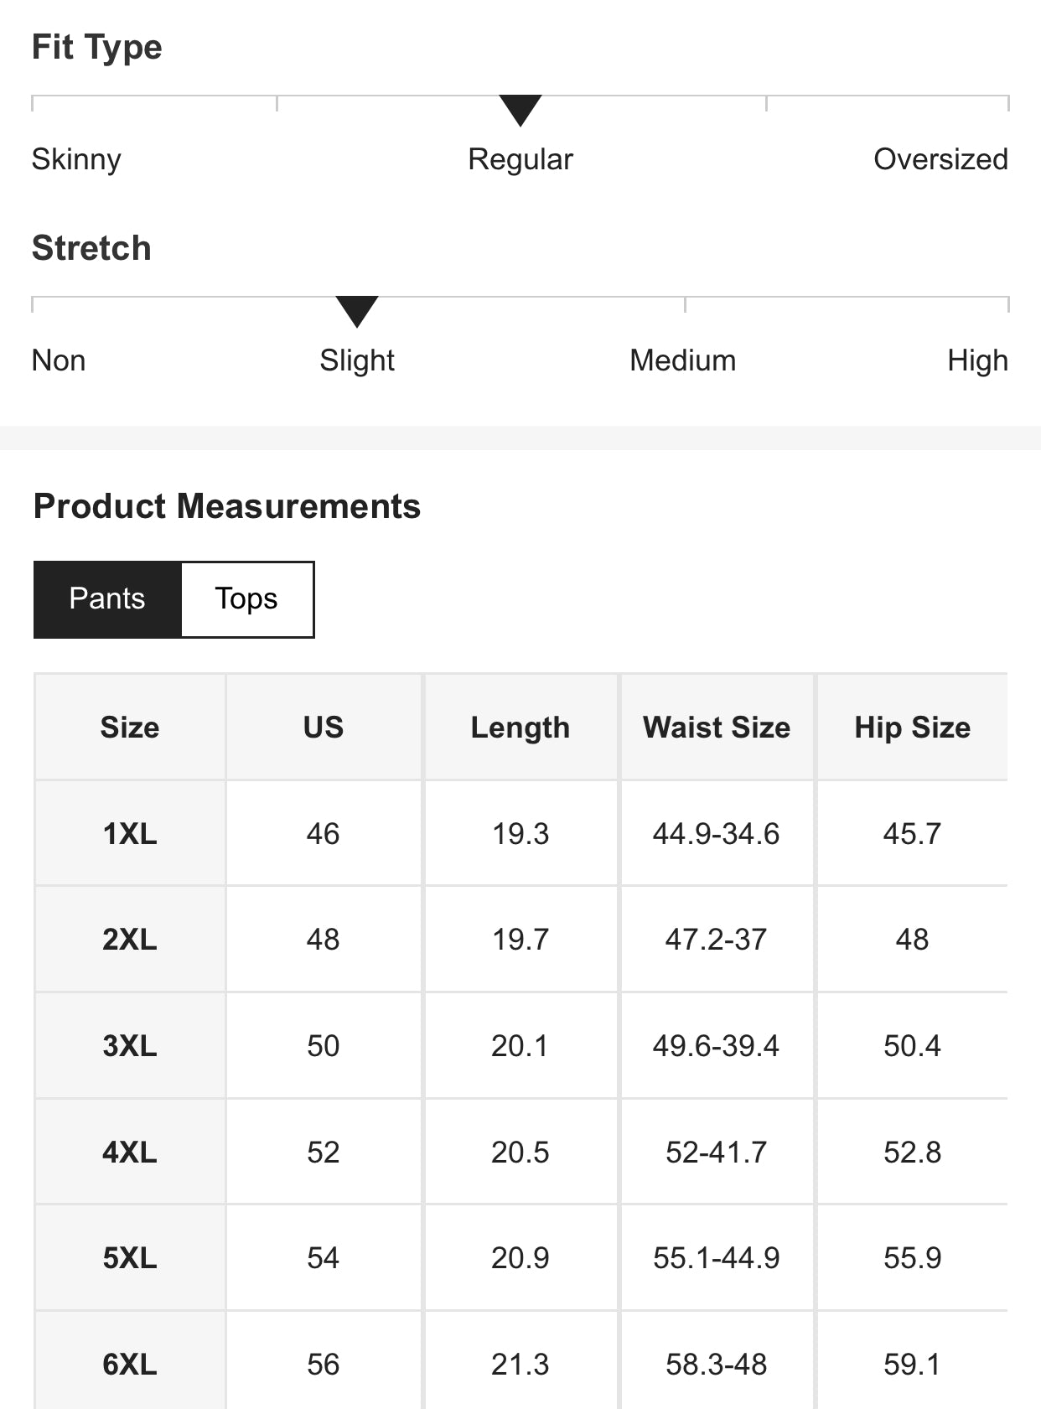This screenshot has height=1409, width=1041.
Task: Click the Oversized fit label
Action: click(940, 159)
